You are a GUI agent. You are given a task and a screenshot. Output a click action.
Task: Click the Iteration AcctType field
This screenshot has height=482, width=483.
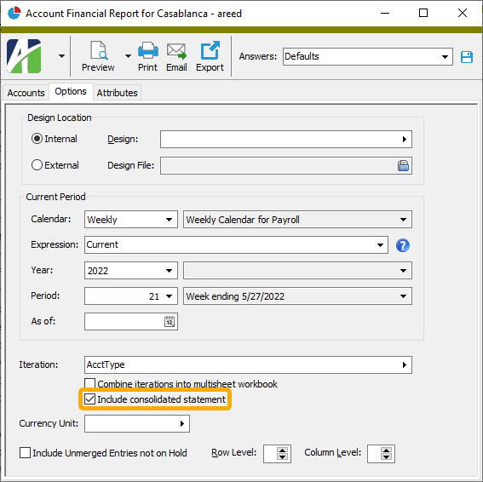pos(248,365)
